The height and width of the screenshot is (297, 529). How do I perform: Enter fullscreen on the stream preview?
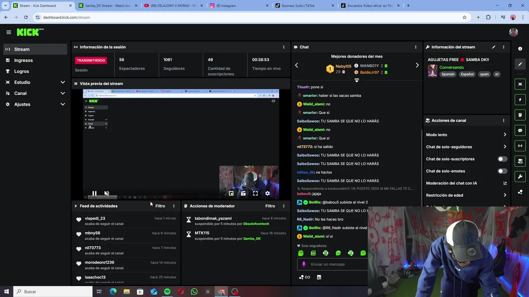(255, 193)
